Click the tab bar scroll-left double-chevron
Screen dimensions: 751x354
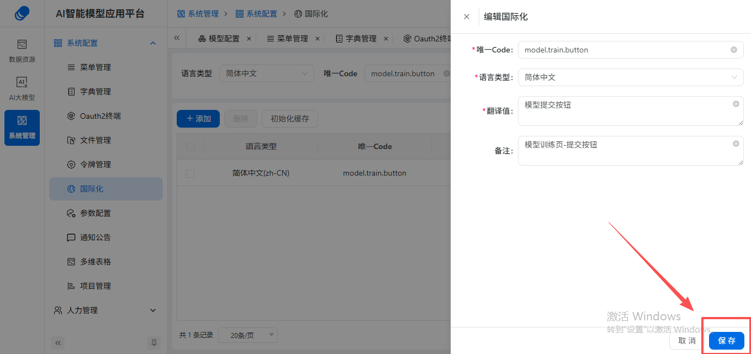(177, 38)
